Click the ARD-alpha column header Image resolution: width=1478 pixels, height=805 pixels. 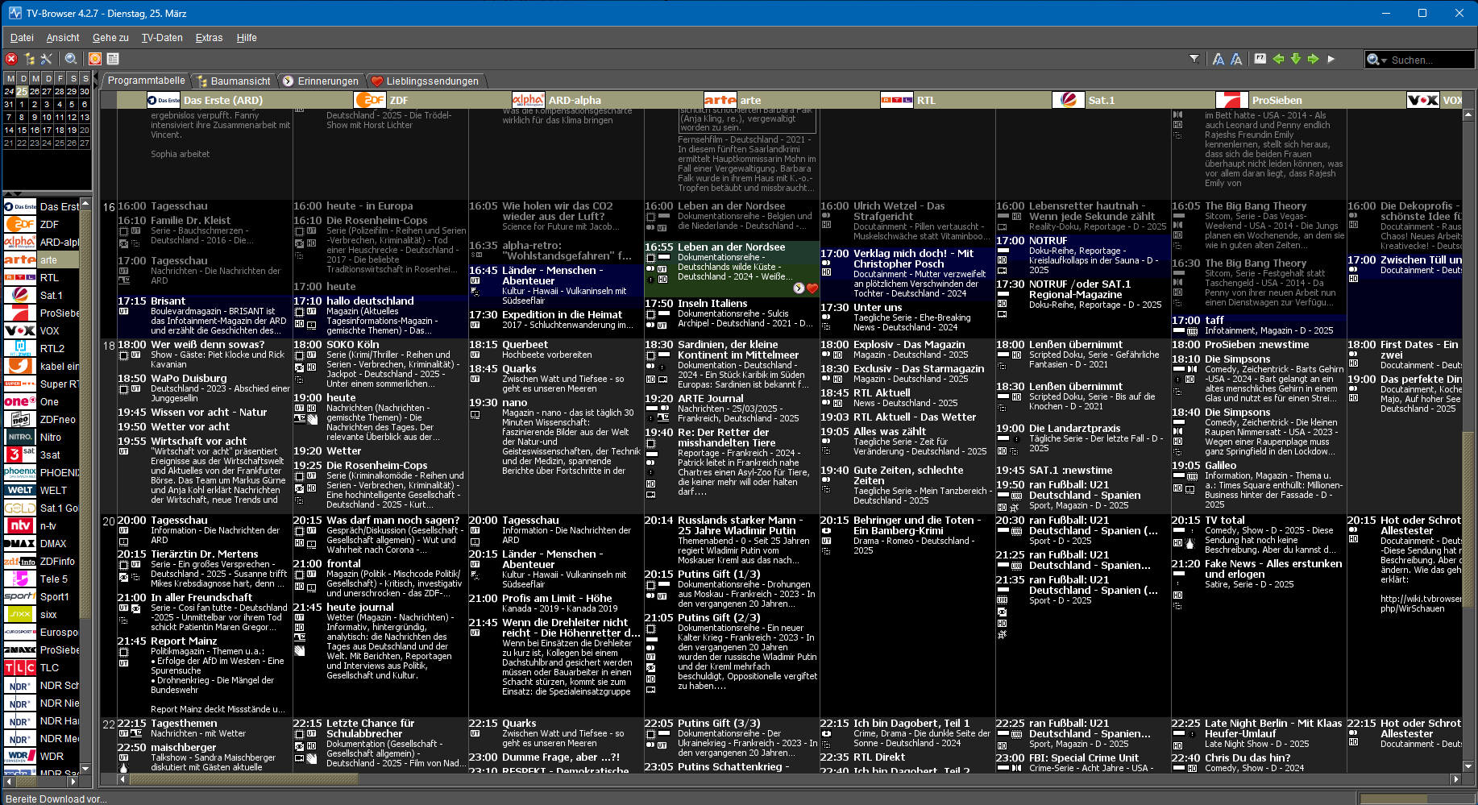[556, 100]
